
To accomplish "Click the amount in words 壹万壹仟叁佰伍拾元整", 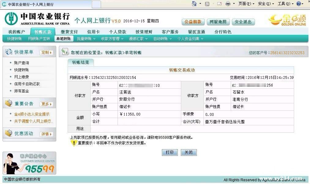I will click(225, 122).
